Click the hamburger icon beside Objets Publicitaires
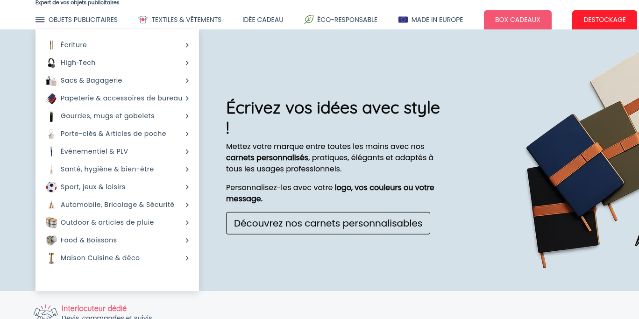The image size is (639, 319). pyautogui.click(x=40, y=20)
